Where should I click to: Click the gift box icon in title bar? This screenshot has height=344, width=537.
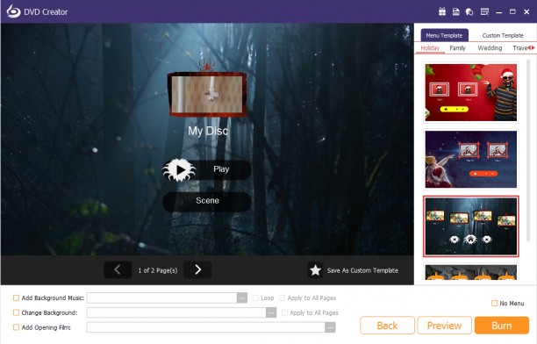(x=442, y=12)
